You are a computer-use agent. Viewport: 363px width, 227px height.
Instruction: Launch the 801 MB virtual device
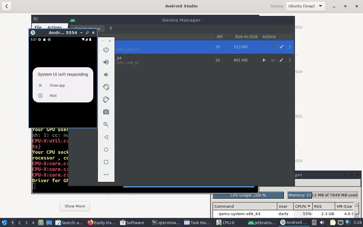click(264, 60)
